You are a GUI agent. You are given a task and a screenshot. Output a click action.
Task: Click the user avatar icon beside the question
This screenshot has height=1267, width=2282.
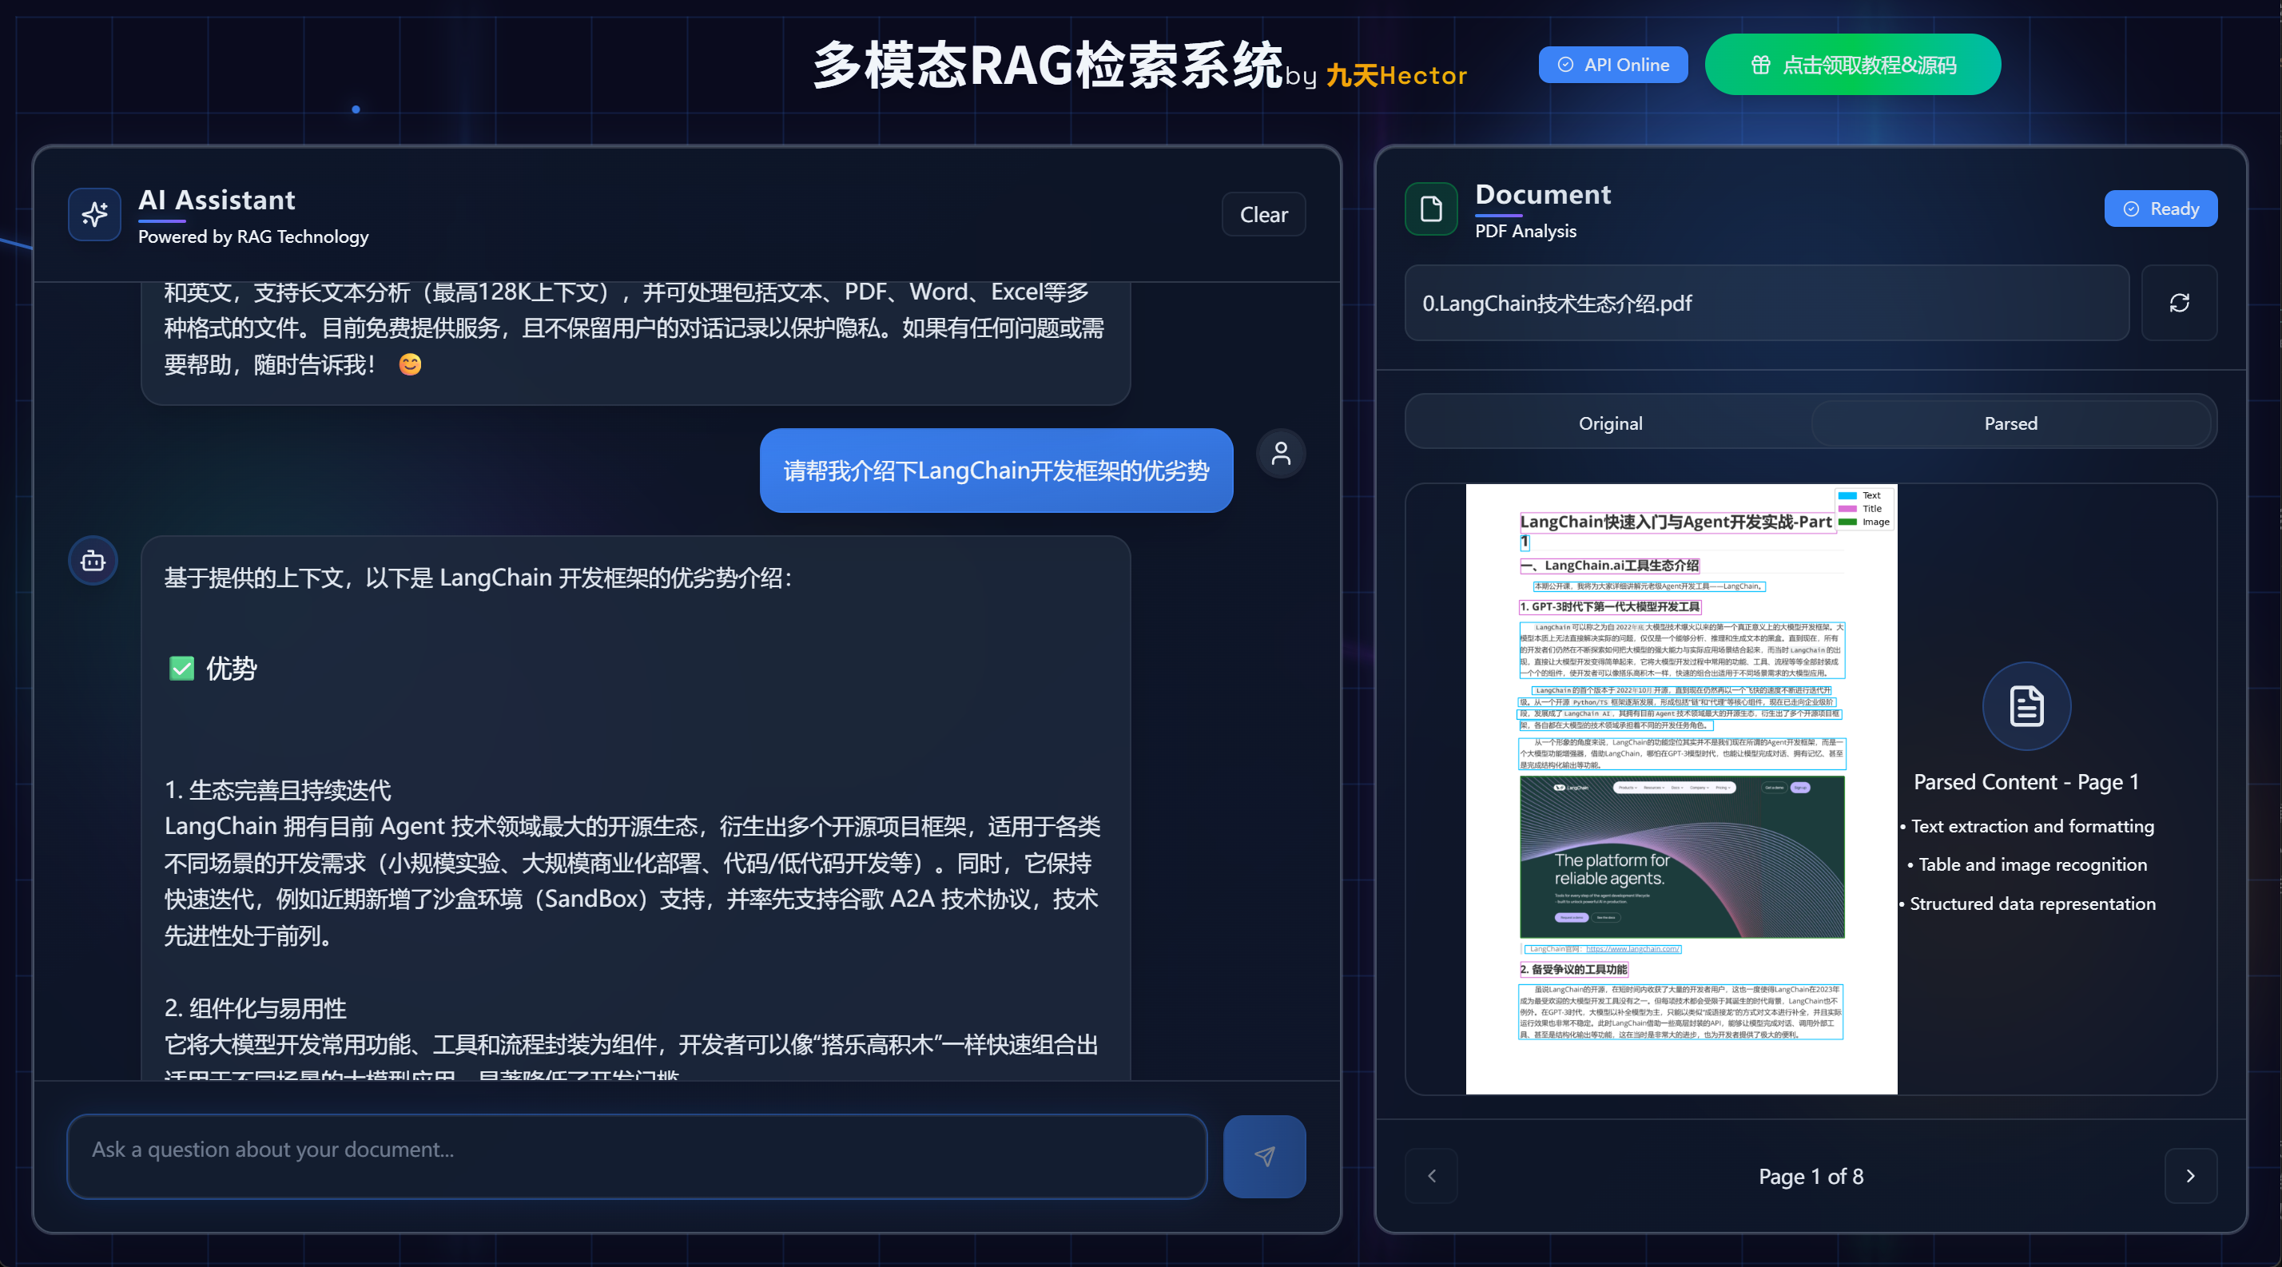(x=1280, y=455)
